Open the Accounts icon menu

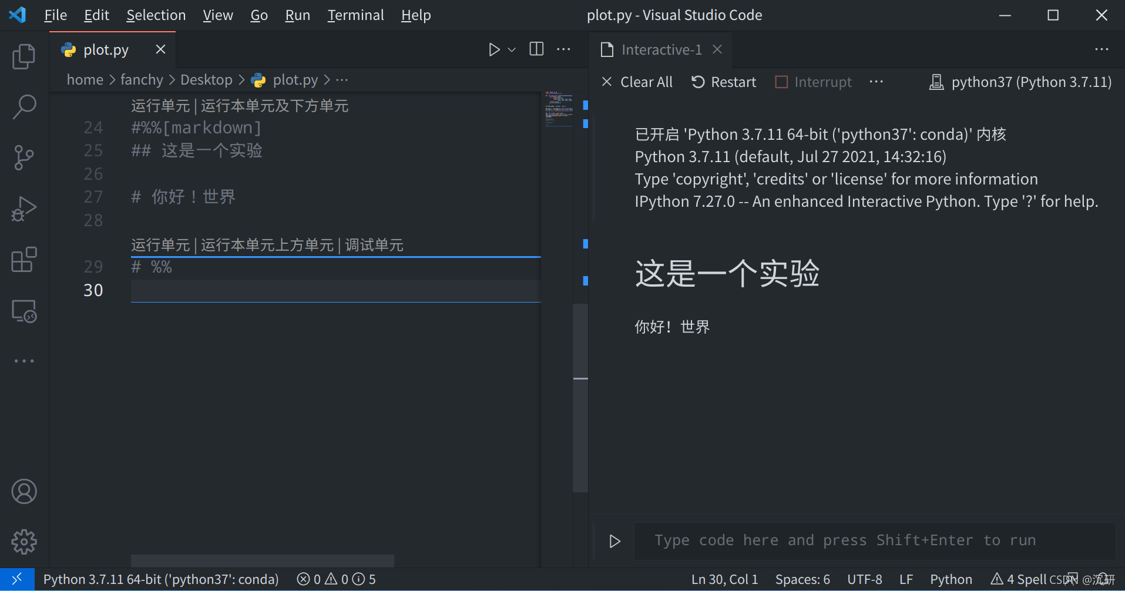click(x=23, y=491)
